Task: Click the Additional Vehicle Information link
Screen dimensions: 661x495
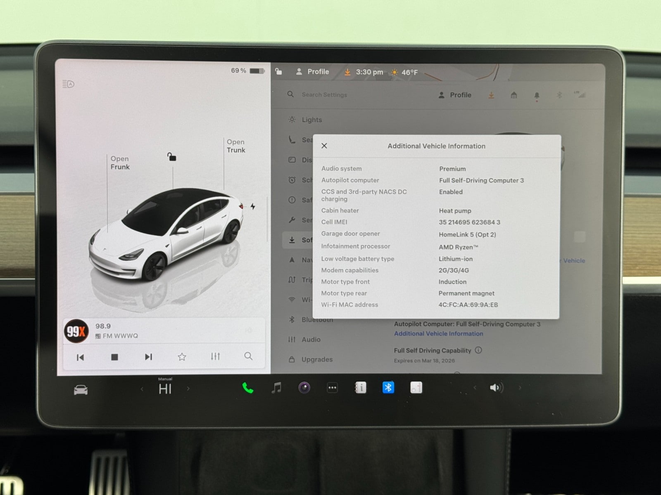Action: [438, 334]
